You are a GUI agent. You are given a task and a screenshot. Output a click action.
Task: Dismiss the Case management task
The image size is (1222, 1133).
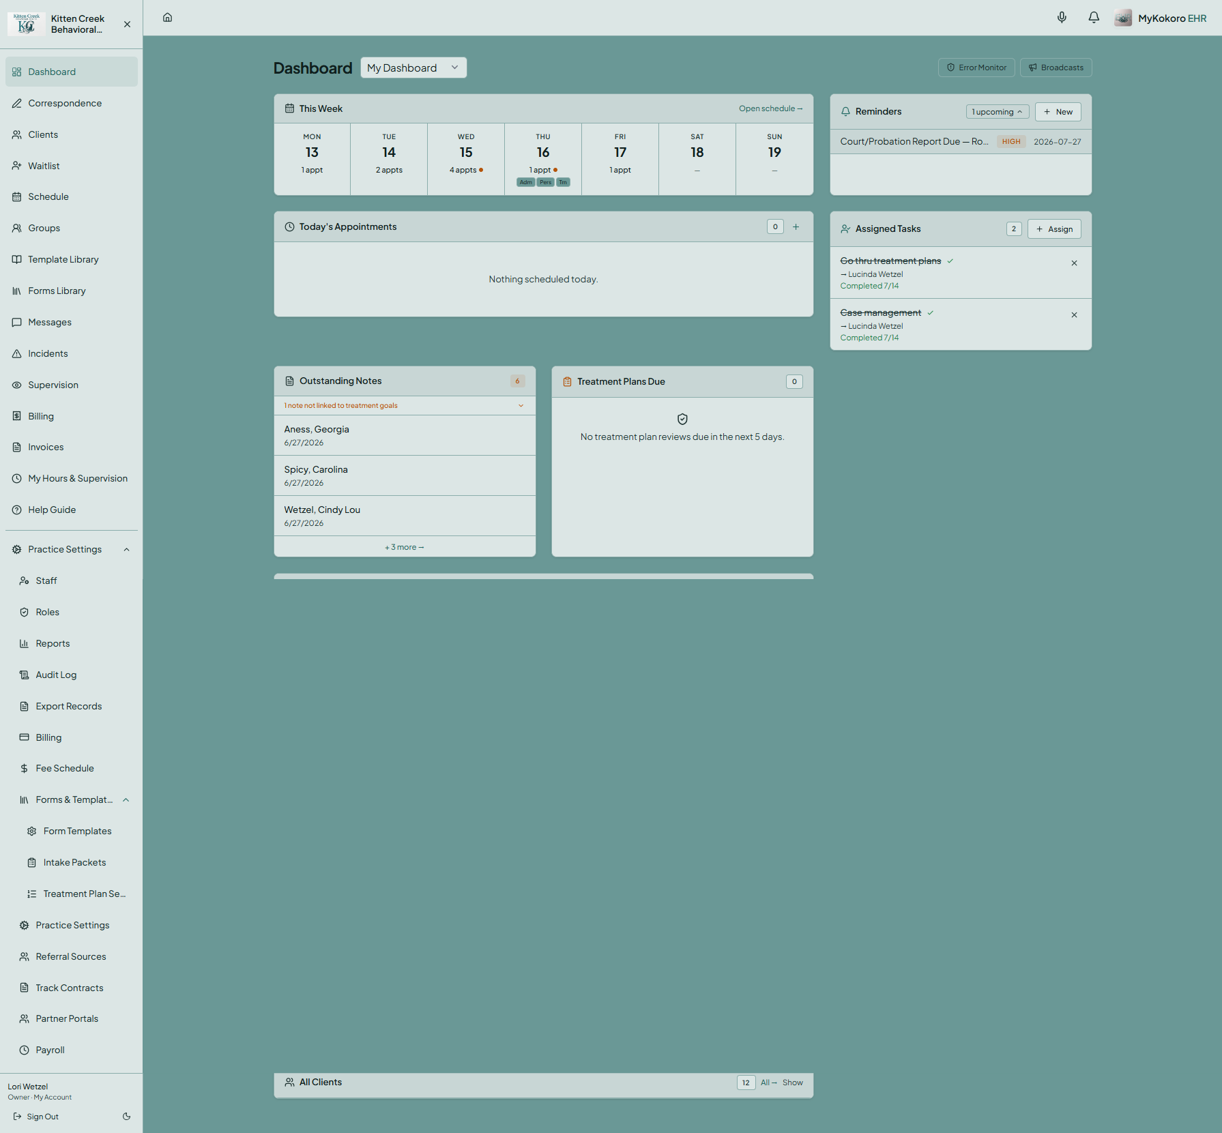tap(1074, 315)
